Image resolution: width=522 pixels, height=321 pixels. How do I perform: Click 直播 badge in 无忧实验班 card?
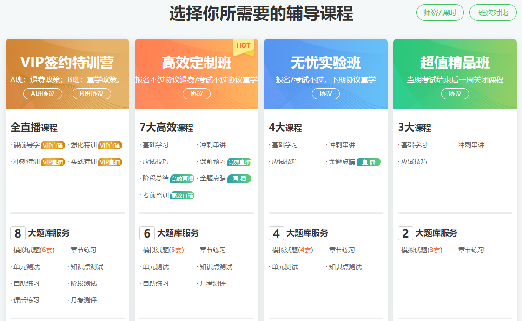369,162
